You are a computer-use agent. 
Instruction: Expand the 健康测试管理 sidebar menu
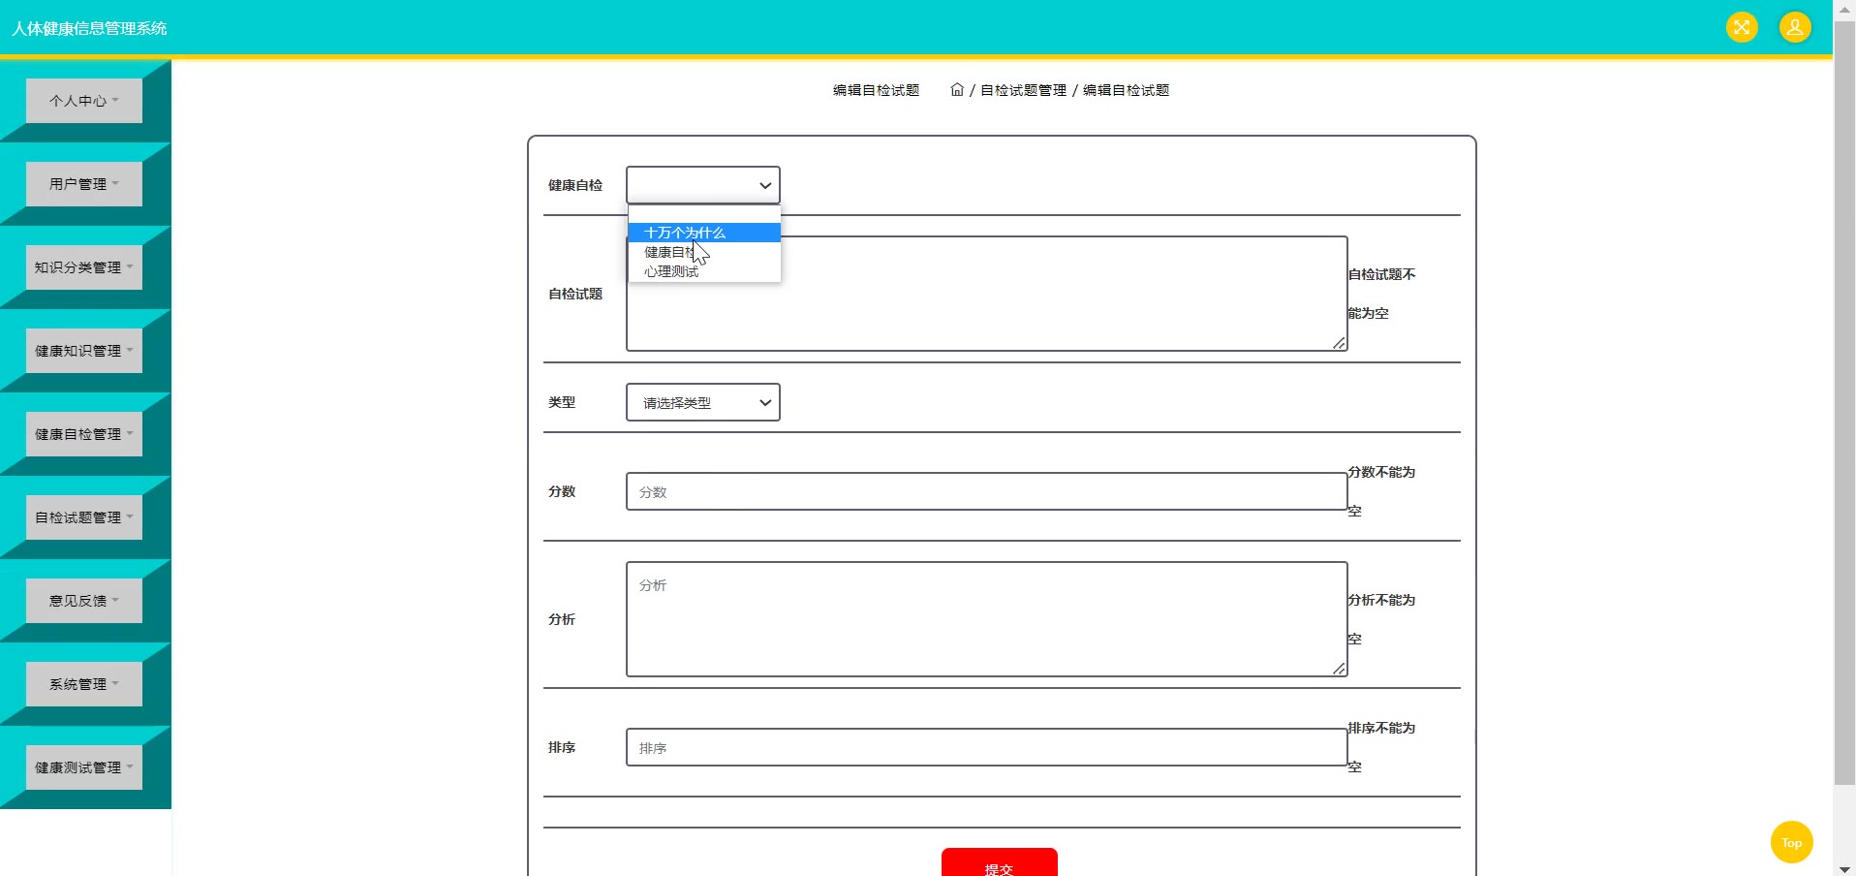tap(84, 767)
